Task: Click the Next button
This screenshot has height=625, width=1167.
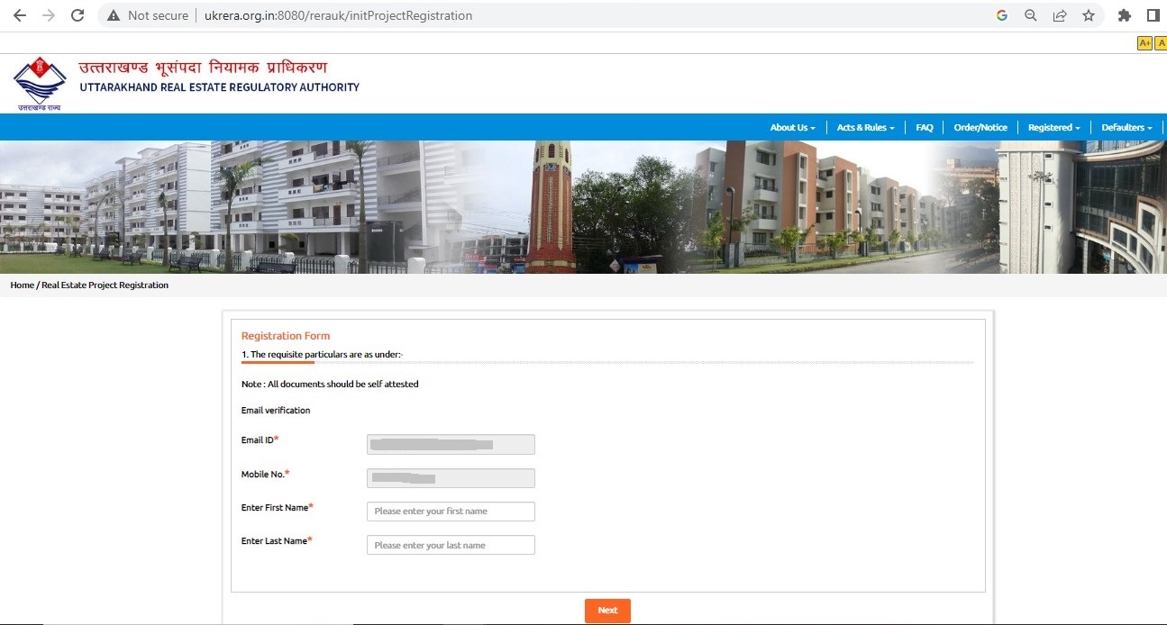Action: click(x=606, y=610)
